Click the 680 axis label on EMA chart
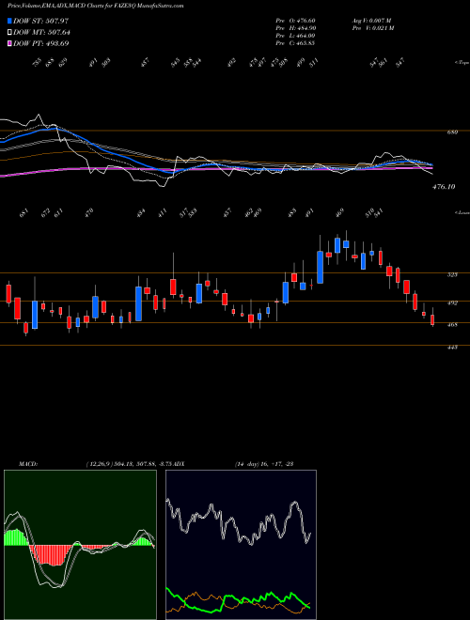Image resolution: width=470 pixels, height=620 pixels. [452, 132]
